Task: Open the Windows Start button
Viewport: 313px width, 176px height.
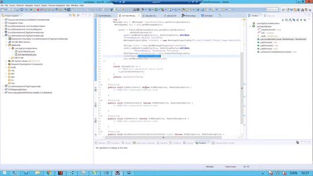Action: [x=4, y=173]
